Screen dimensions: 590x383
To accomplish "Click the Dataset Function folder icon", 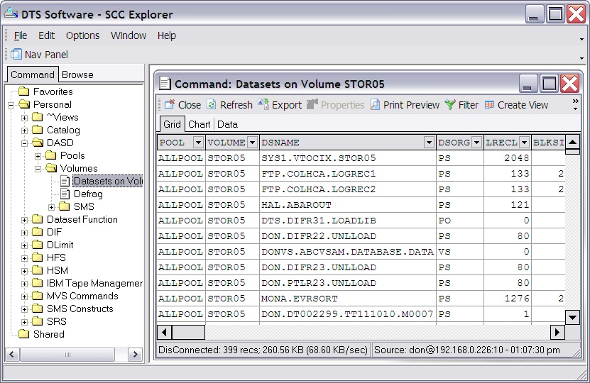I will [37, 219].
